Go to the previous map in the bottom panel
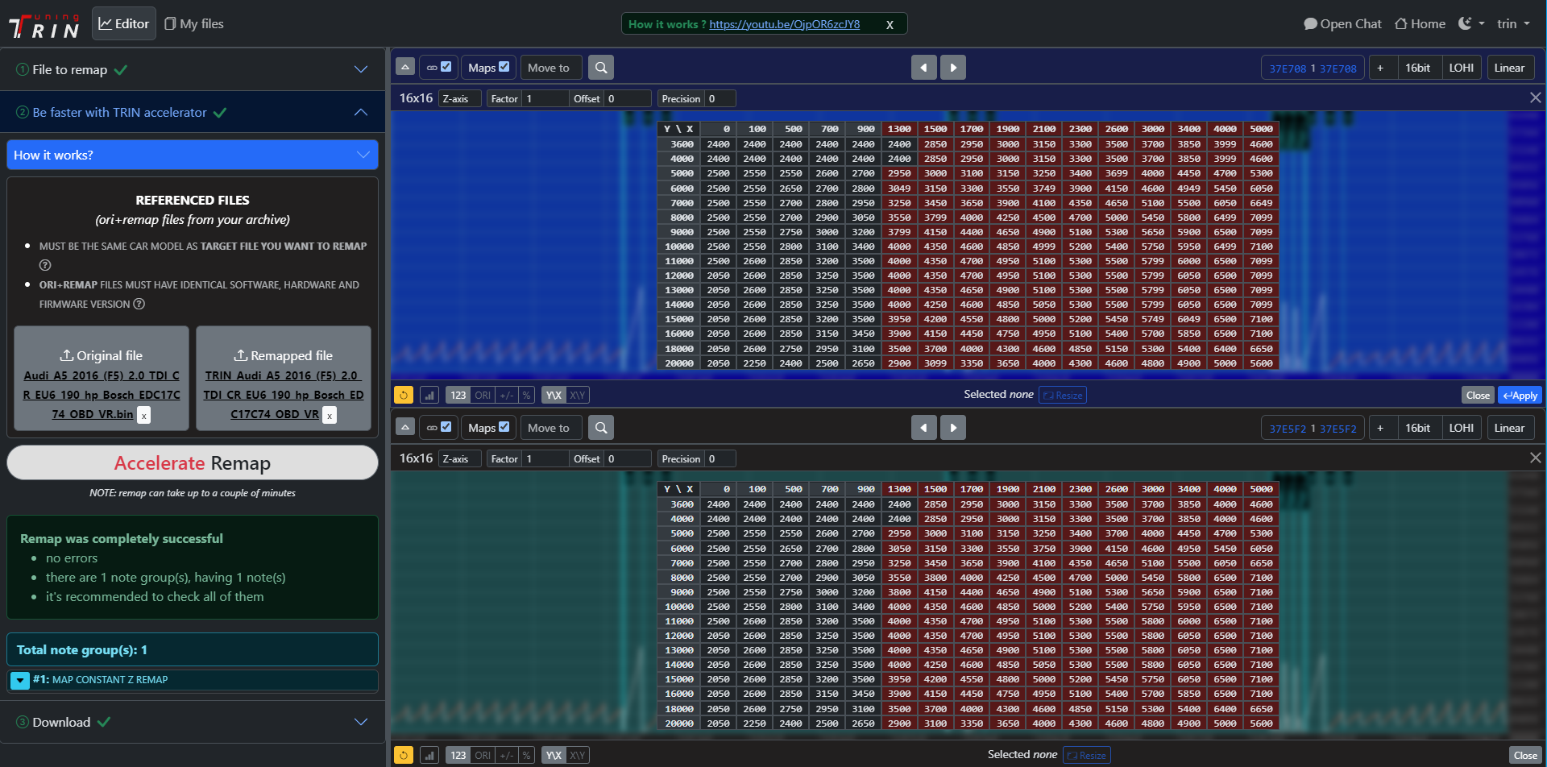The image size is (1547, 767). coord(923,428)
